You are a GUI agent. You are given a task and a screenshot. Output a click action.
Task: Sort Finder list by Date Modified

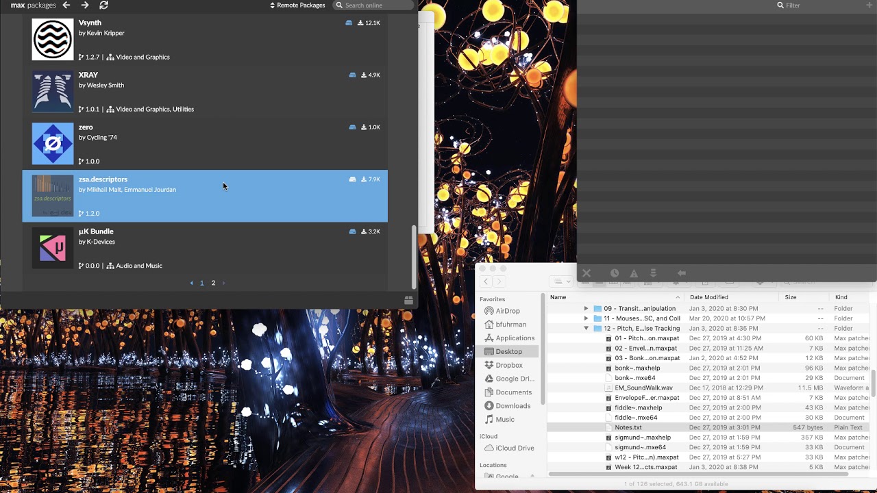point(732,297)
